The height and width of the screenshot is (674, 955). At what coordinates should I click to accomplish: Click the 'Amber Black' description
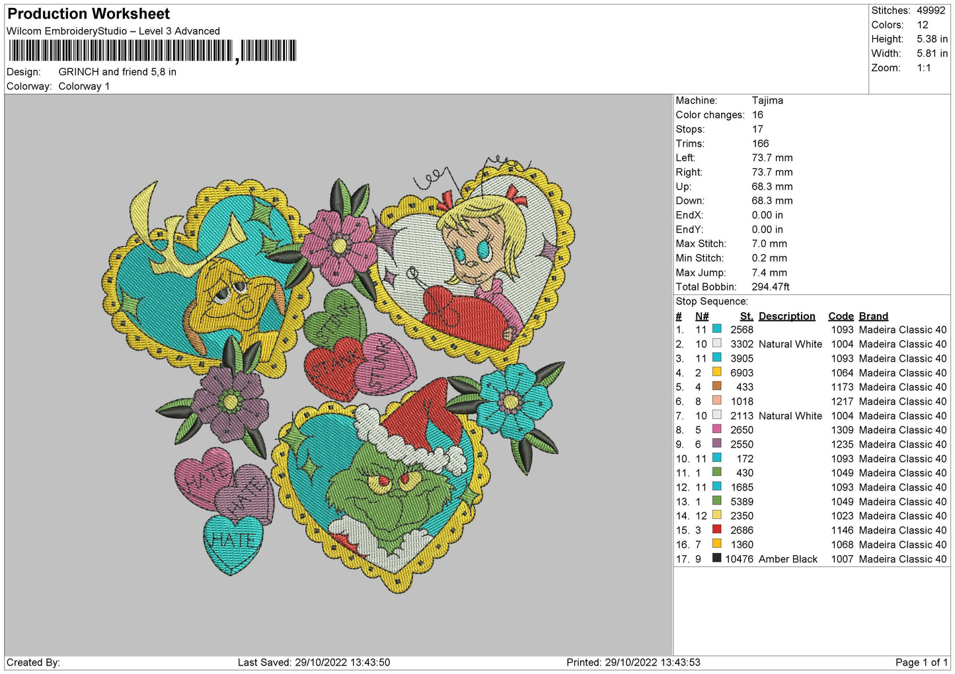coord(788,559)
